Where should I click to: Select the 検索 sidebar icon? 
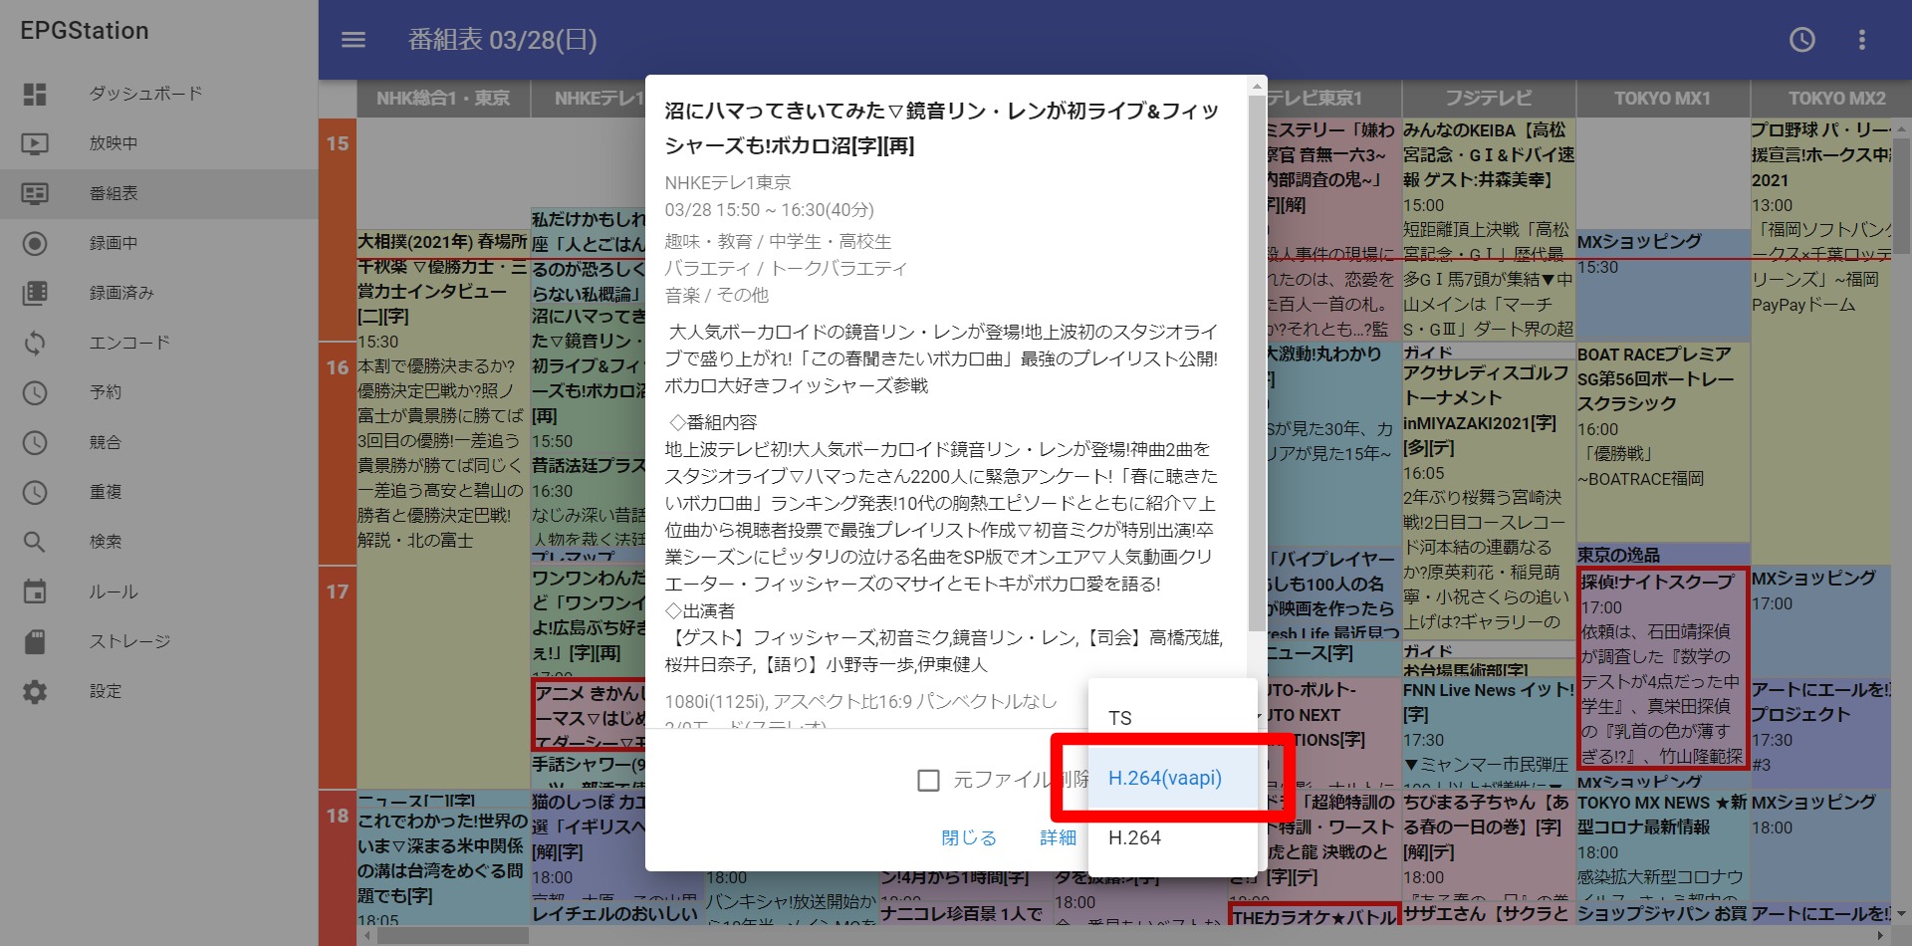pos(36,541)
